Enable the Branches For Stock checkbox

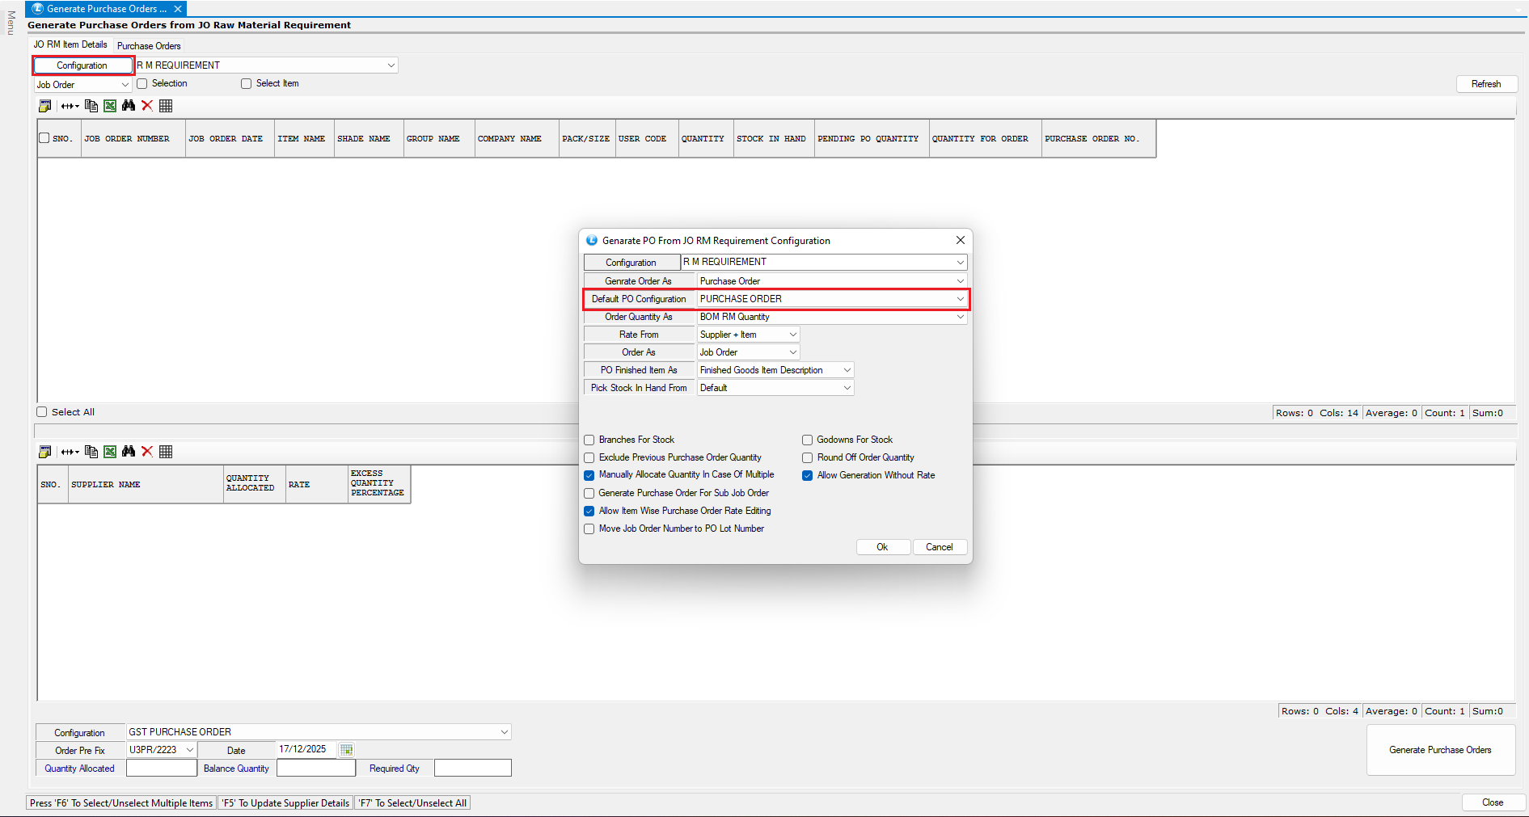(589, 440)
